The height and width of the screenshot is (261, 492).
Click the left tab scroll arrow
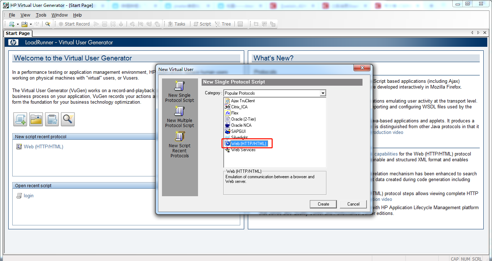[x=472, y=33]
